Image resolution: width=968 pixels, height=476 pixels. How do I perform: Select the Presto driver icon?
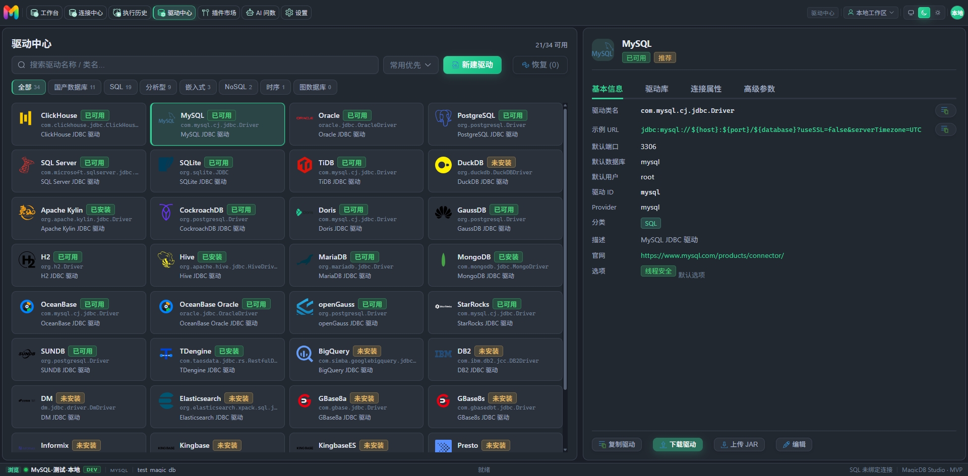443,446
